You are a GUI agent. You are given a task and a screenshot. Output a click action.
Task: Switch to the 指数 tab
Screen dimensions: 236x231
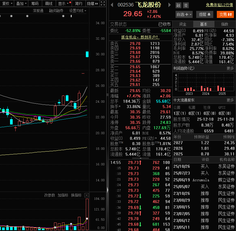[x=225, y=24]
